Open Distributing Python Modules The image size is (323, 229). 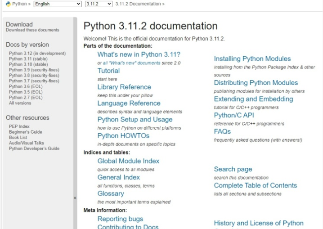(256, 83)
